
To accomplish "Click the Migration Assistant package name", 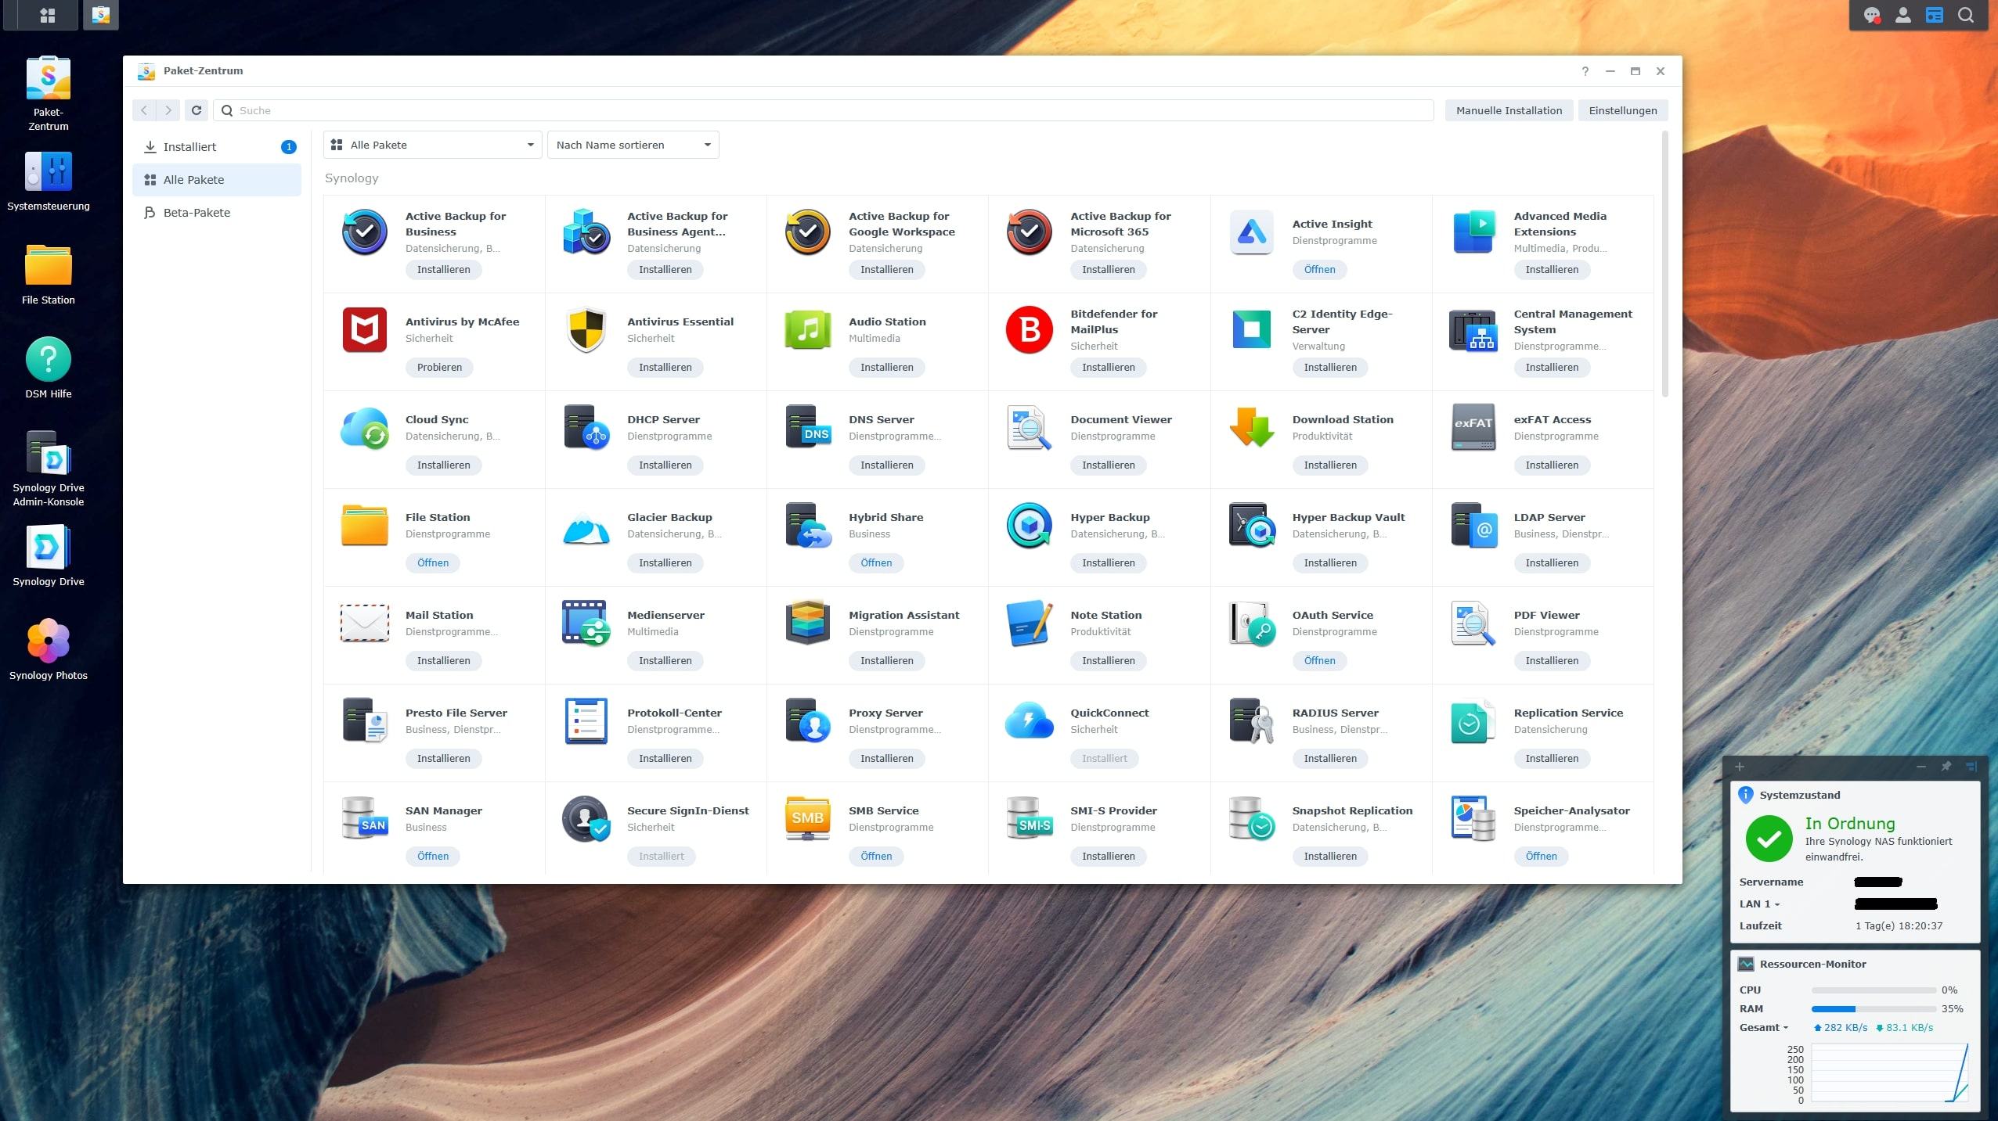I will [903, 615].
